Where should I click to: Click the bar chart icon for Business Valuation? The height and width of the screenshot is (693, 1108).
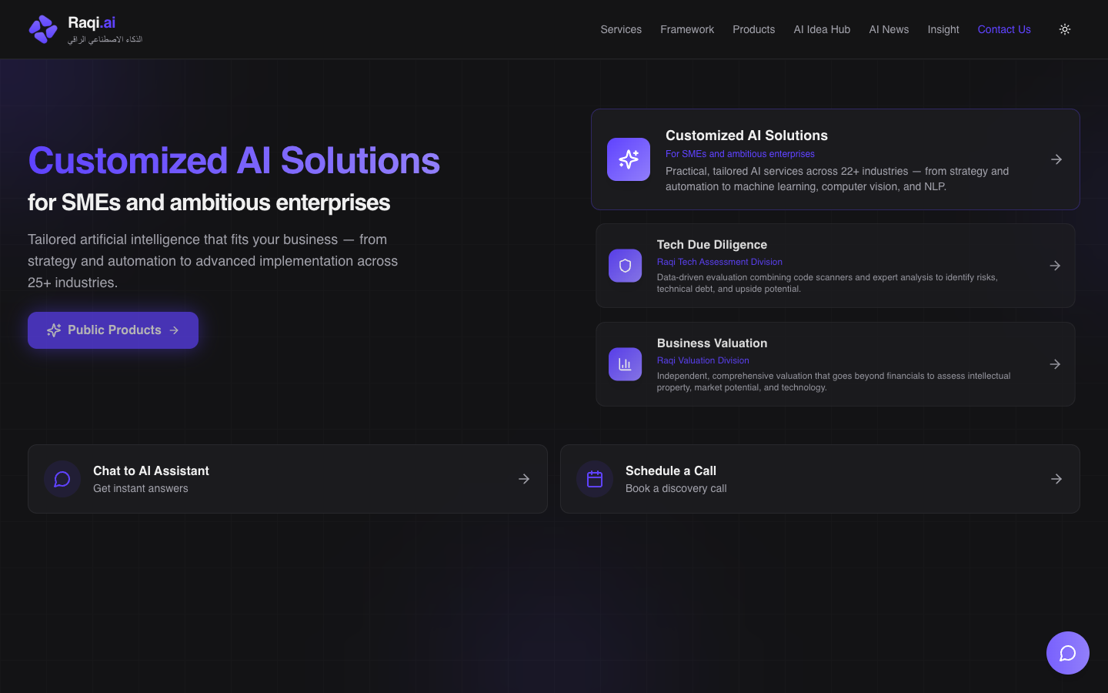coord(625,364)
